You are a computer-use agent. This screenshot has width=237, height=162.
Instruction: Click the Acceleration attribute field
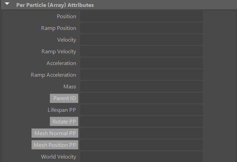[x=141, y=63]
